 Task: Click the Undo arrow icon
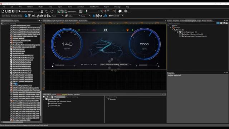point(47,11)
